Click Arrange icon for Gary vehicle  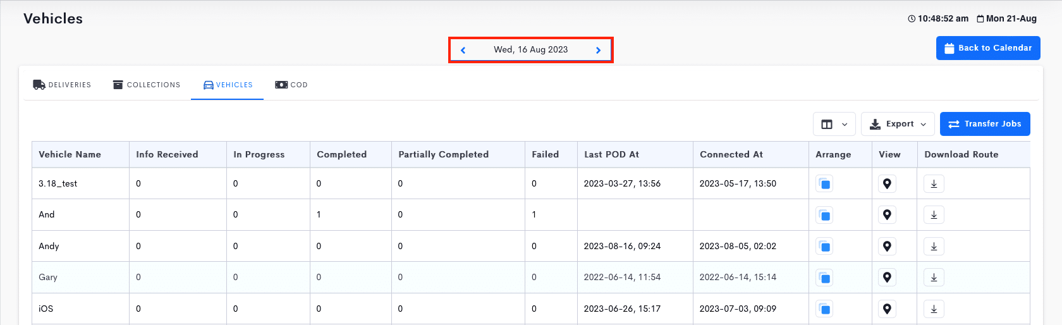tap(824, 278)
